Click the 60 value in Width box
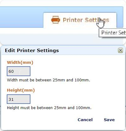The height and width of the screenshot is (131, 126). [11, 71]
